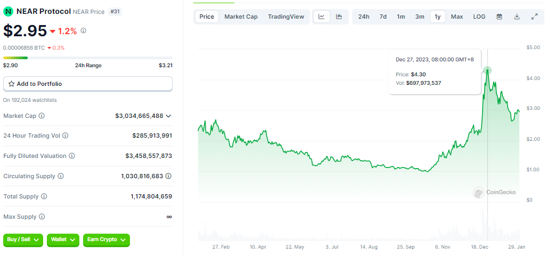This screenshot has width=546, height=255.
Task: Open the calendar date range picker
Action: pyautogui.click(x=499, y=17)
